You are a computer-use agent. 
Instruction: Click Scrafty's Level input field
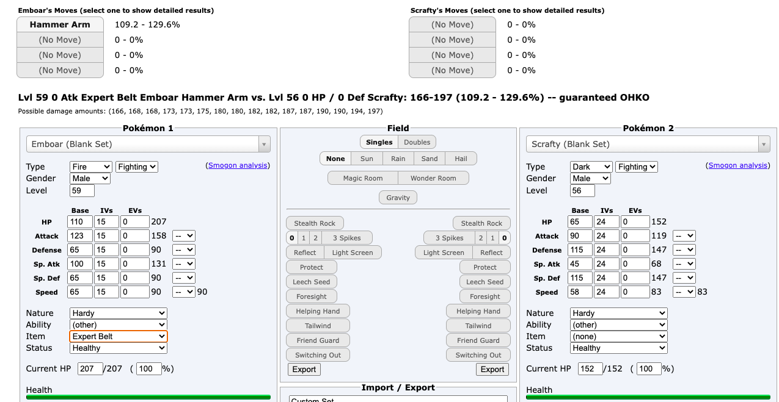(x=582, y=190)
